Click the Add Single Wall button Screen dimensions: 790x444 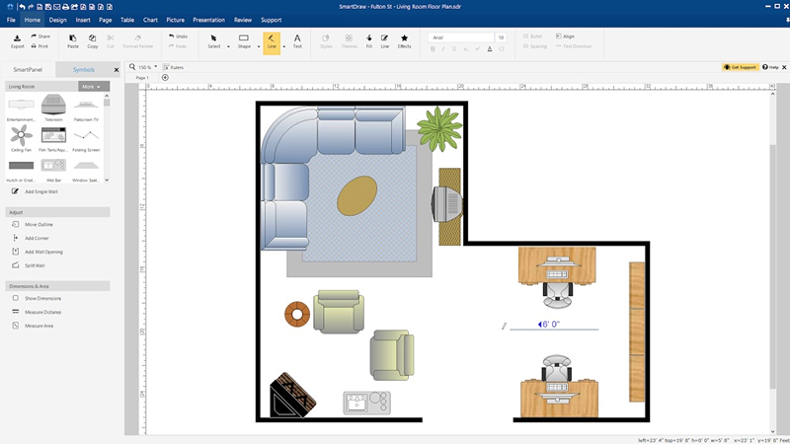coord(44,190)
